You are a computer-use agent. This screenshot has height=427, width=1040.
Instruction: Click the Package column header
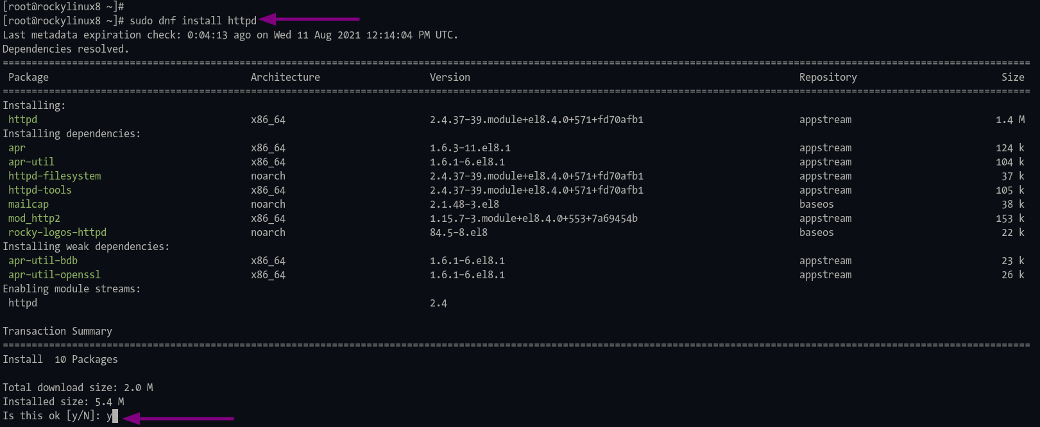pos(28,78)
